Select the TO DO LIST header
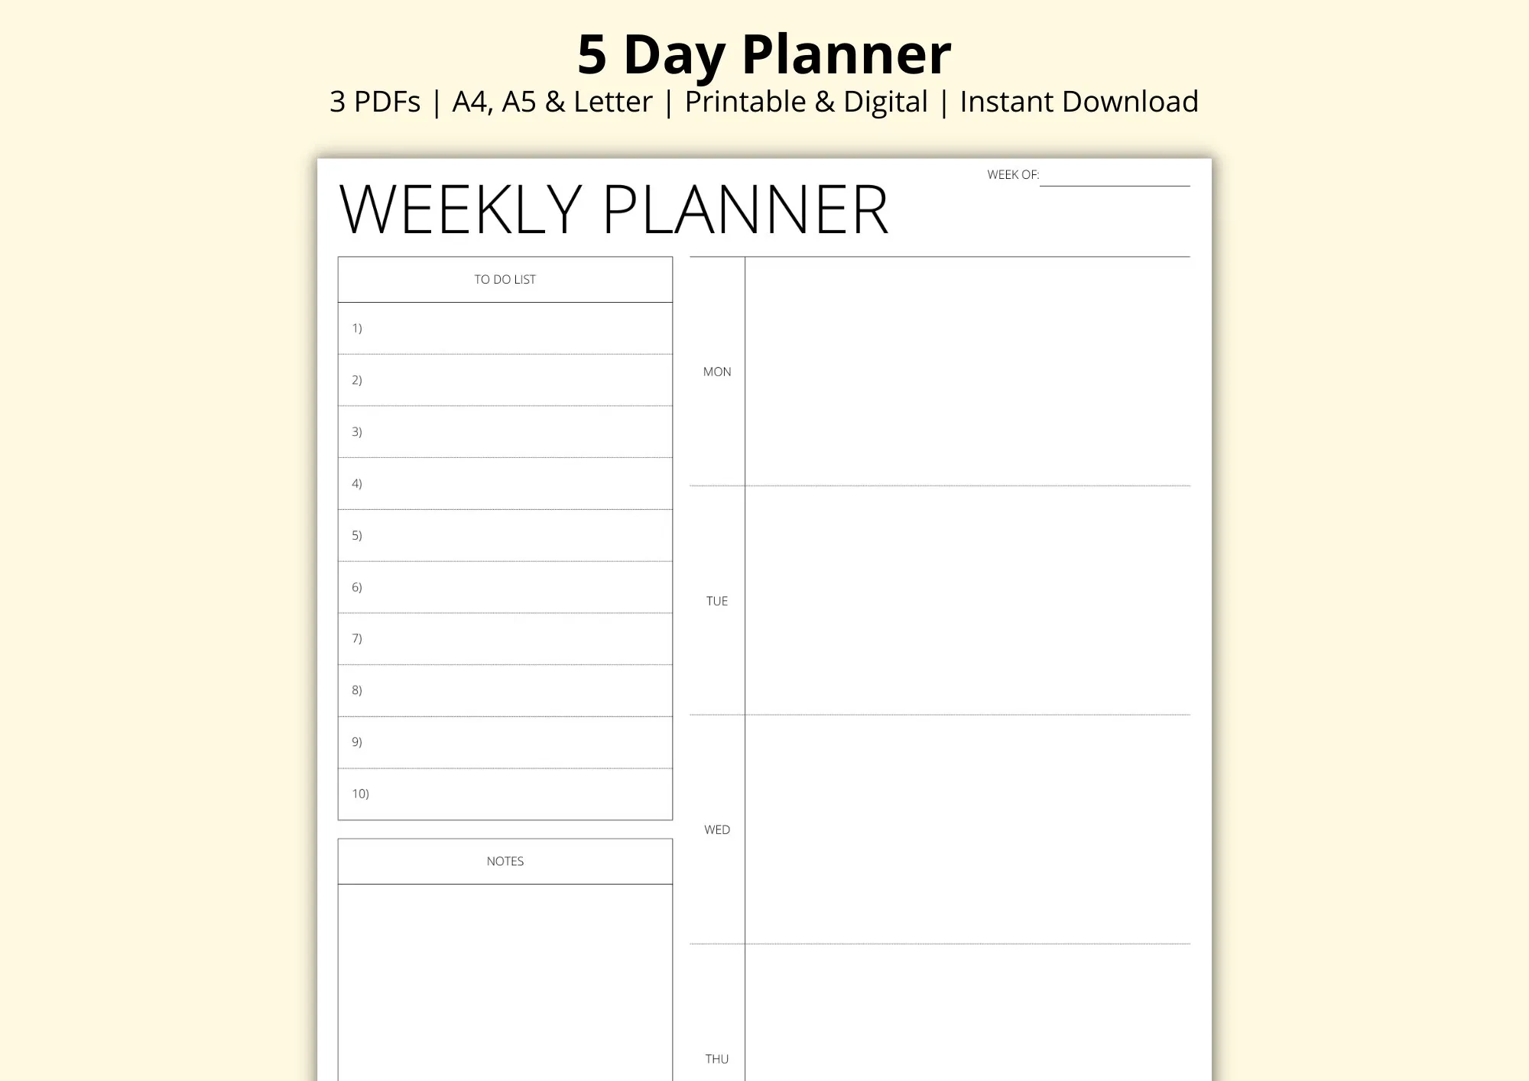 (x=505, y=280)
